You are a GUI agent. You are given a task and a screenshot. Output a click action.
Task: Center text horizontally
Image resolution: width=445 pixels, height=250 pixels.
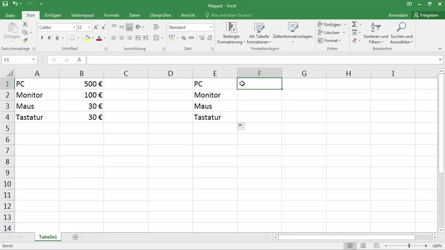[121, 38]
